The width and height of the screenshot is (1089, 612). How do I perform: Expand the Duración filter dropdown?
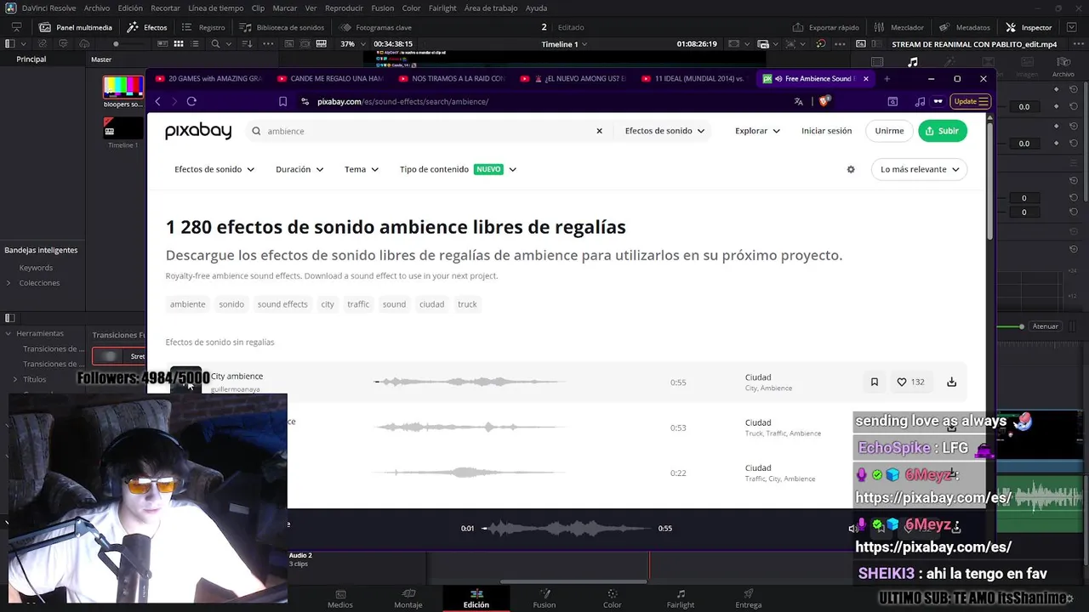pos(299,169)
